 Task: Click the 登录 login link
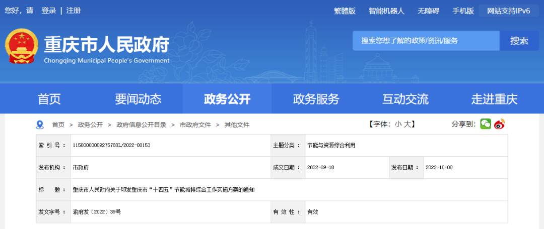point(48,11)
